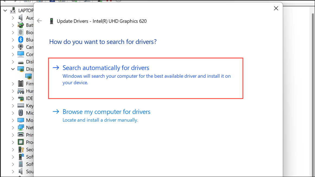Go back using the dialog back arrow
The height and width of the screenshot is (177, 315).
click(39, 21)
